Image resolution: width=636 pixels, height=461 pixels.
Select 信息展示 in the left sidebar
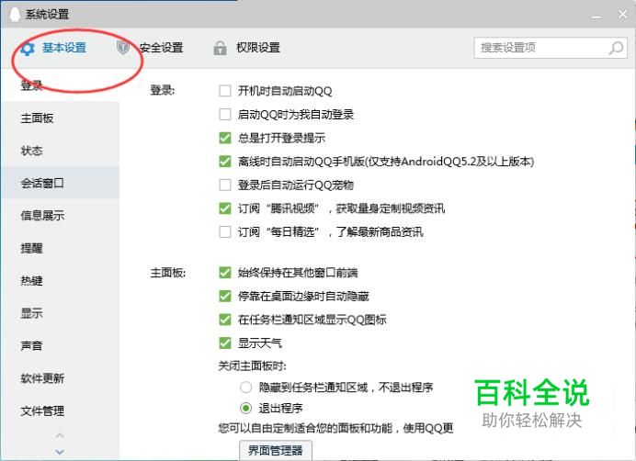[x=60, y=215]
